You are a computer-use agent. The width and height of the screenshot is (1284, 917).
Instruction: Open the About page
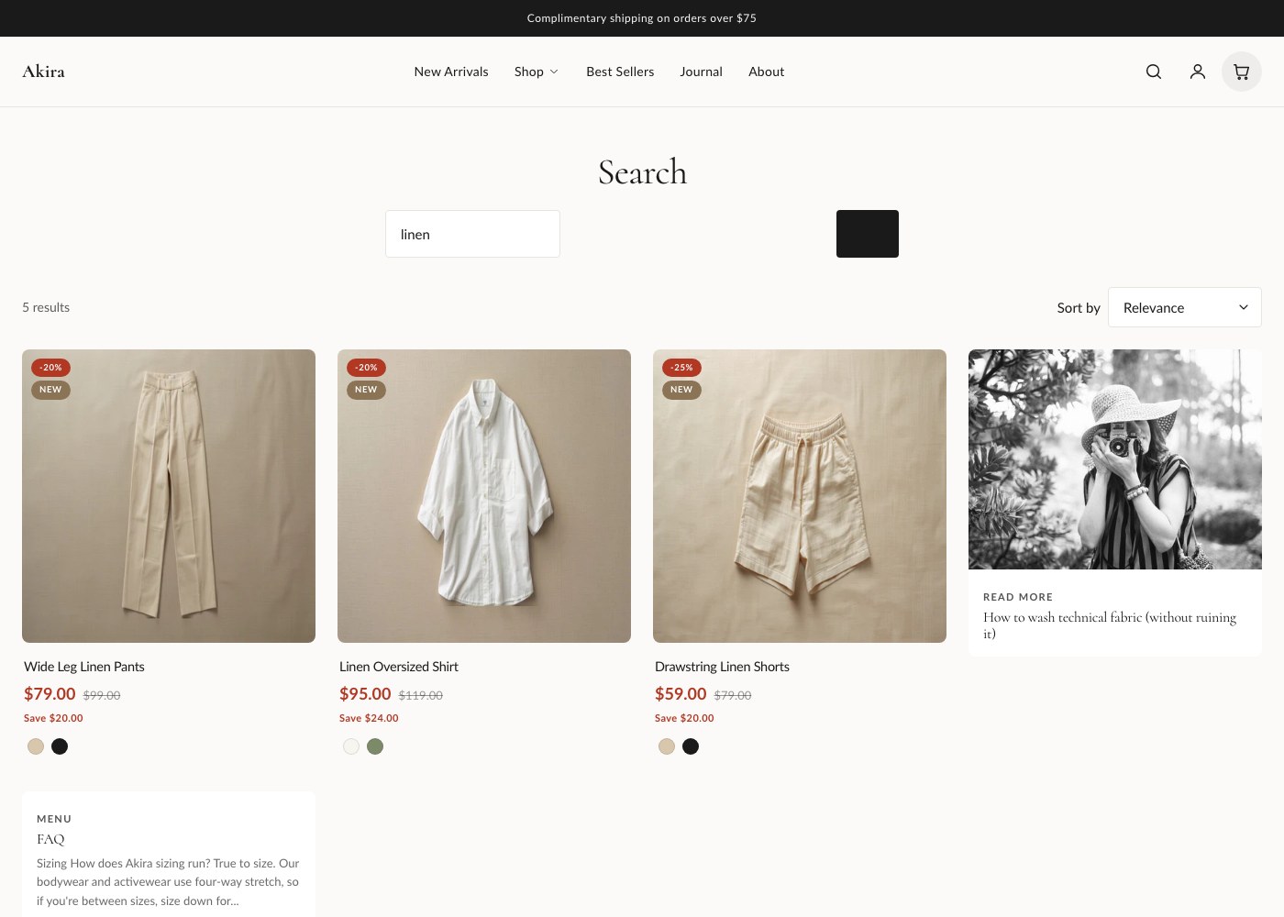coord(767,72)
